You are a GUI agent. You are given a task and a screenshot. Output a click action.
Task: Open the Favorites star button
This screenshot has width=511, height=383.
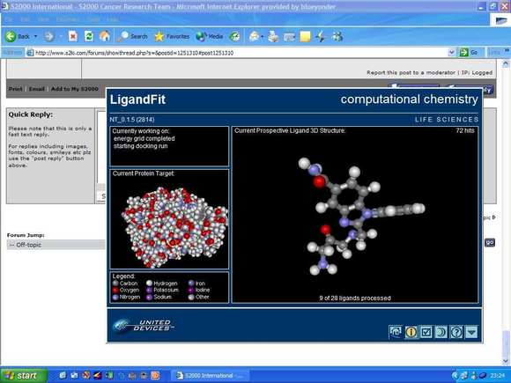[x=172, y=36]
